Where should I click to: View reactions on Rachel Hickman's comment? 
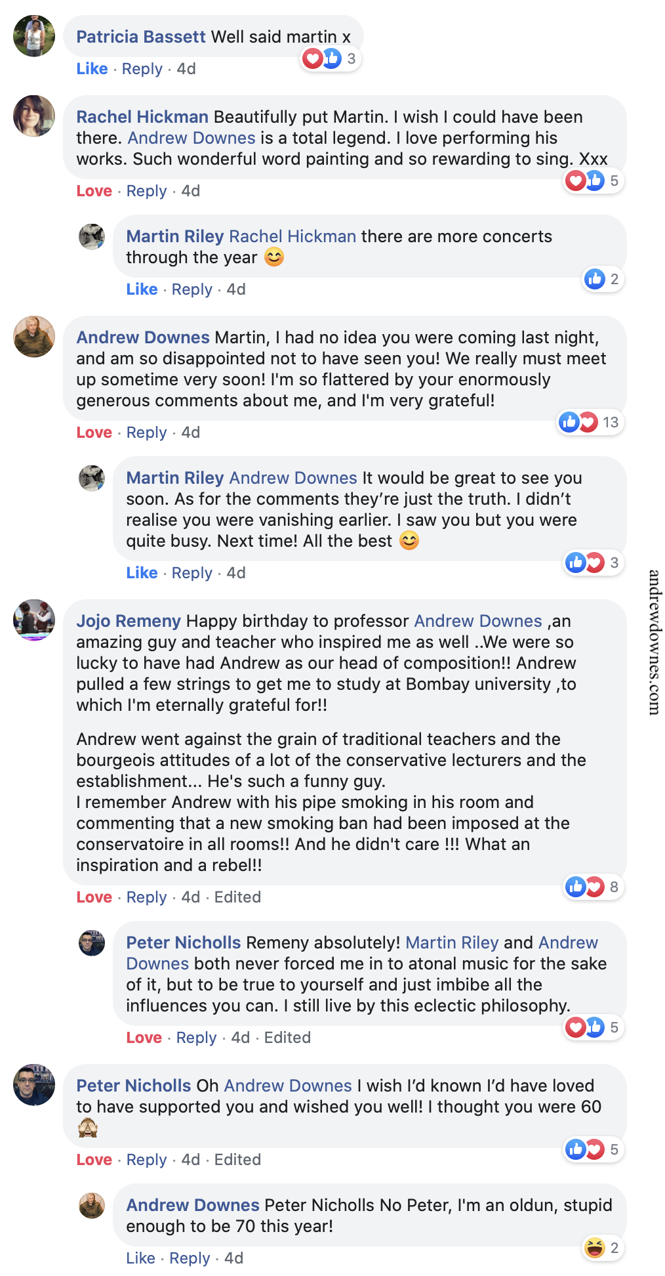[x=594, y=181]
